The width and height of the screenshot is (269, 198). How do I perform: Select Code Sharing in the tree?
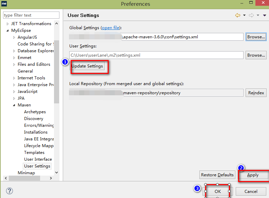tap(36, 44)
